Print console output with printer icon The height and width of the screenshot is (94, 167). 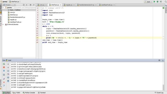8,78
